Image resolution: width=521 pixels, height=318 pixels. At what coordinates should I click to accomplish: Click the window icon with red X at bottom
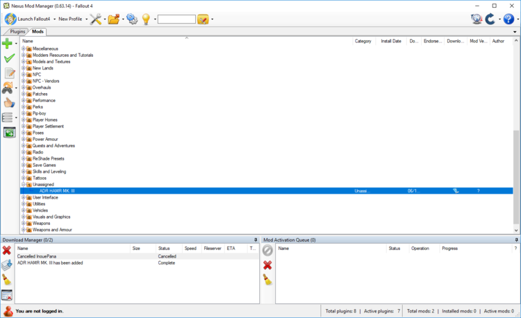pyautogui.click(x=7, y=295)
